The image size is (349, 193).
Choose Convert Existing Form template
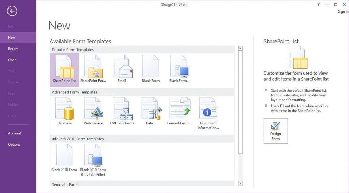pos(179,111)
